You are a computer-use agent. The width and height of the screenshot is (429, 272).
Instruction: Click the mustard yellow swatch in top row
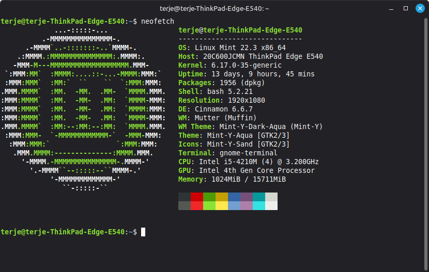point(222,197)
